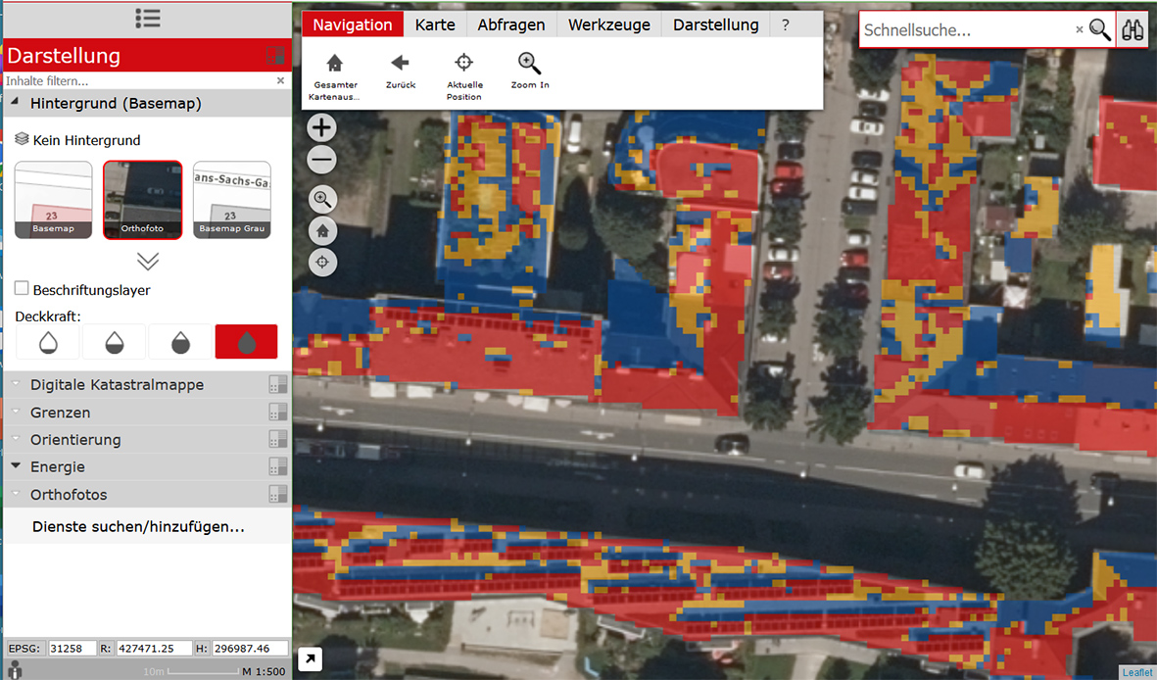
Task: Switch to the Werkzeuge tab
Action: click(x=608, y=24)
